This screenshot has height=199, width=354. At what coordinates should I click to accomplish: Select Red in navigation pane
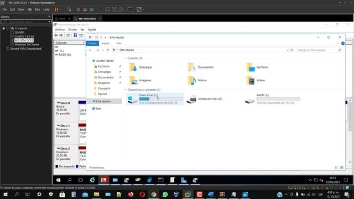point(98,109)
